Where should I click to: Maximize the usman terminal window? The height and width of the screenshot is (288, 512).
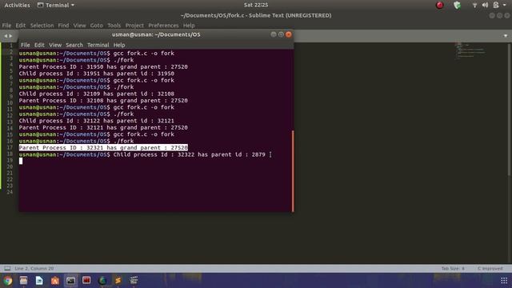tap(281, 34)
